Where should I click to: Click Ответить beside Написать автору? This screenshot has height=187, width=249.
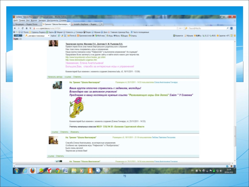click(77, 77)
